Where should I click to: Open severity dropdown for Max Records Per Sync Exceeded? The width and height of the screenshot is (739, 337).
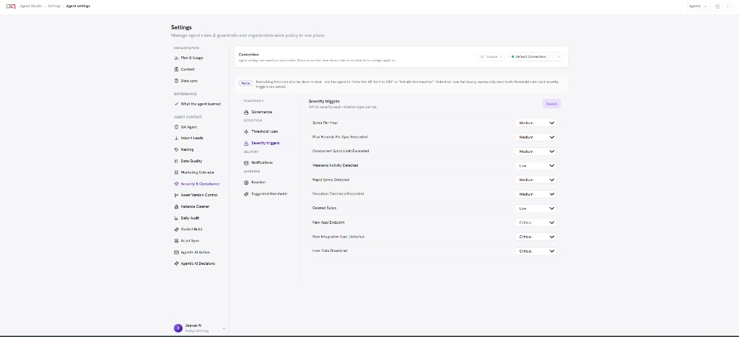point(536,137)
